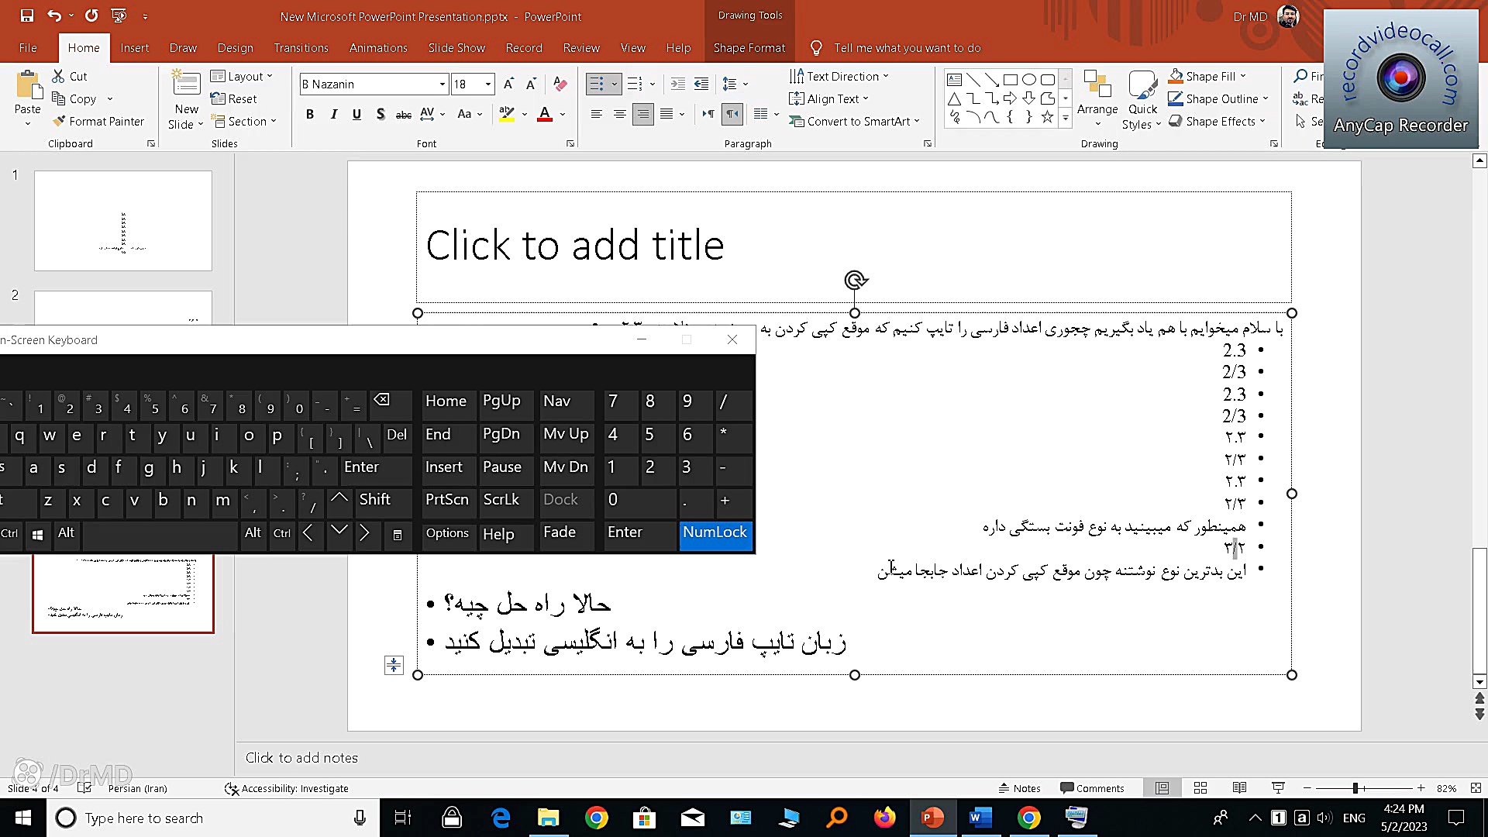This screenshot has height=837, width=1488.
Task: Open the Notes pane from the status bar
Action: (1020, 788)
